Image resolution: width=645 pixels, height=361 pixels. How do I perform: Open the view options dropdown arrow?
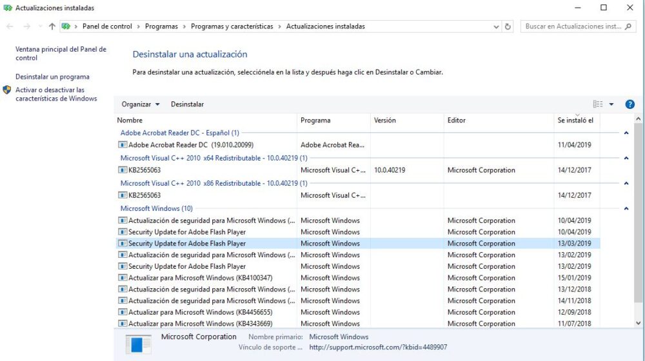pos(611,104)
